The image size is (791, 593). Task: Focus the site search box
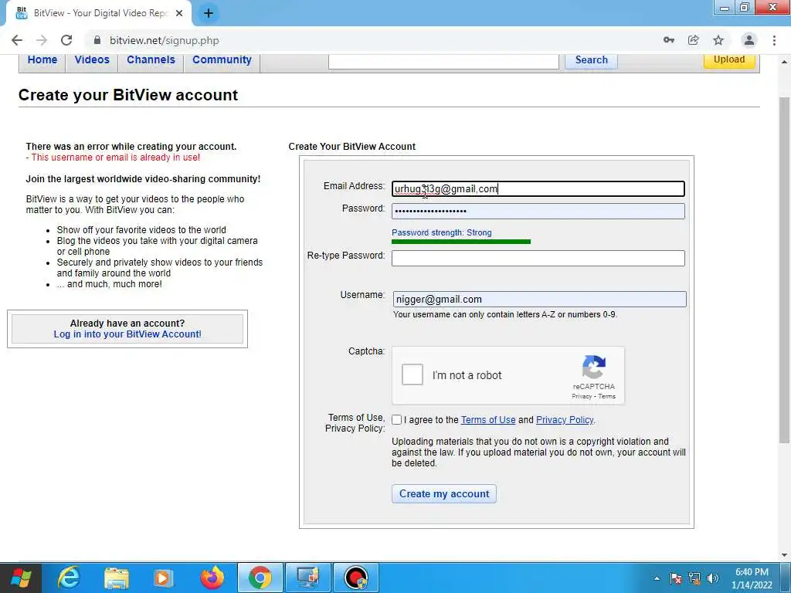pyautogui.click(x=443, y=61)
